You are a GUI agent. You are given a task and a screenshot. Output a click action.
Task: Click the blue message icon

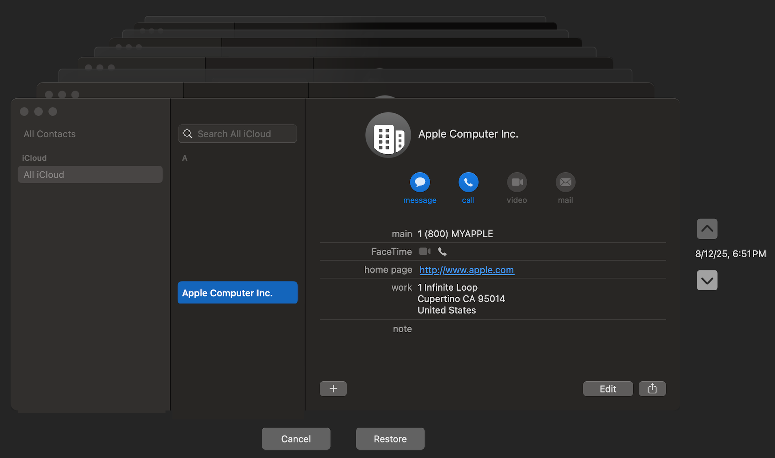420,182
